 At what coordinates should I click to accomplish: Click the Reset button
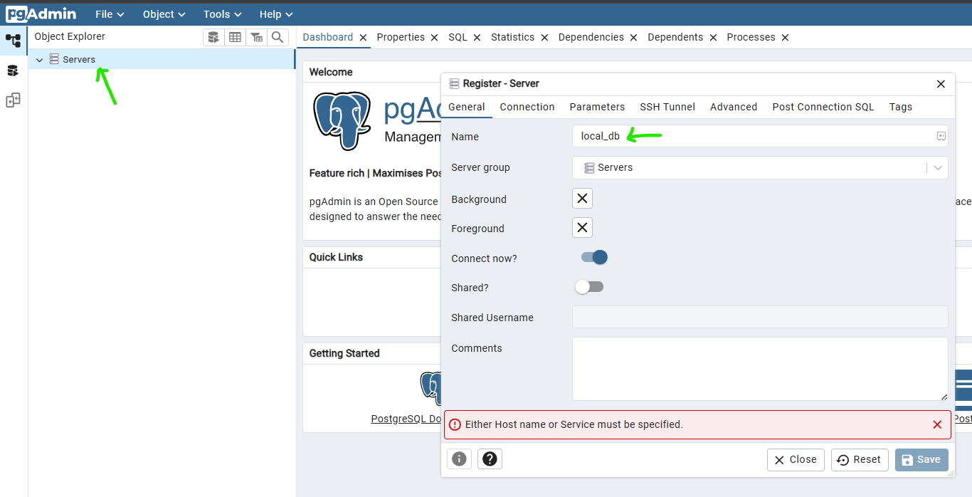860,459
